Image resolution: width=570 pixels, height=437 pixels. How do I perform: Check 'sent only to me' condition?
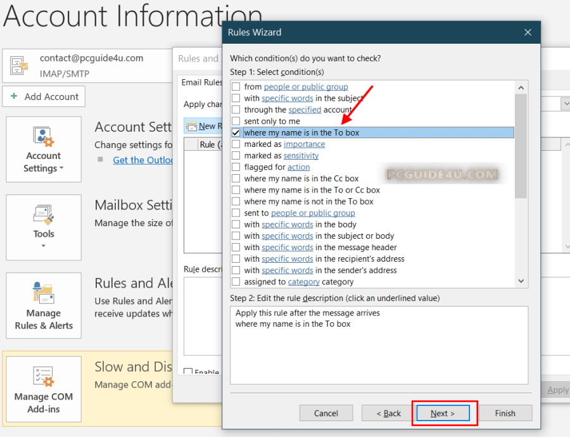point(236,121)
